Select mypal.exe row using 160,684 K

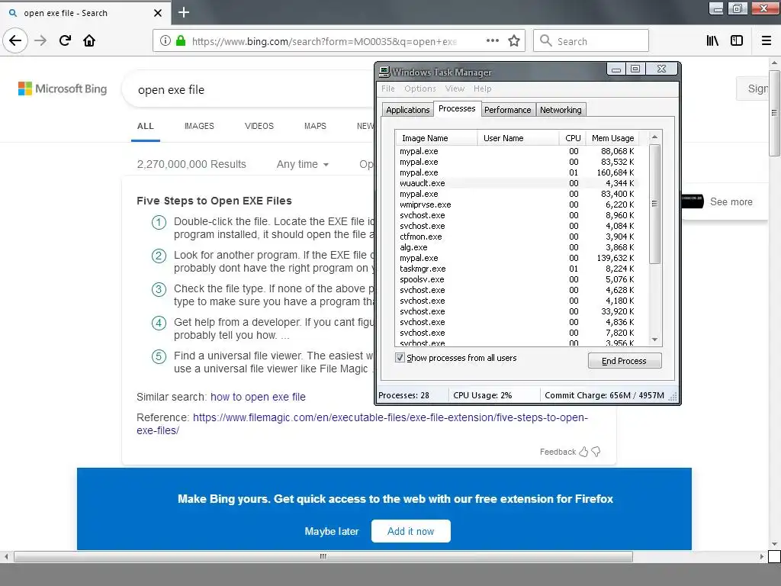click(x=517, y=173)
